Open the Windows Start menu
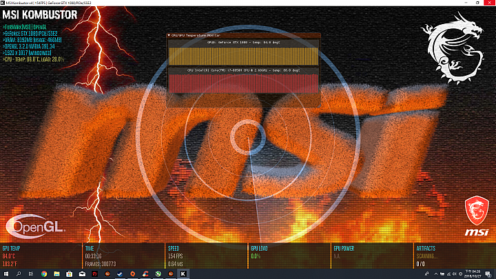Image resolution: width=496 pixels, height=279 pixels. (6, 274)
